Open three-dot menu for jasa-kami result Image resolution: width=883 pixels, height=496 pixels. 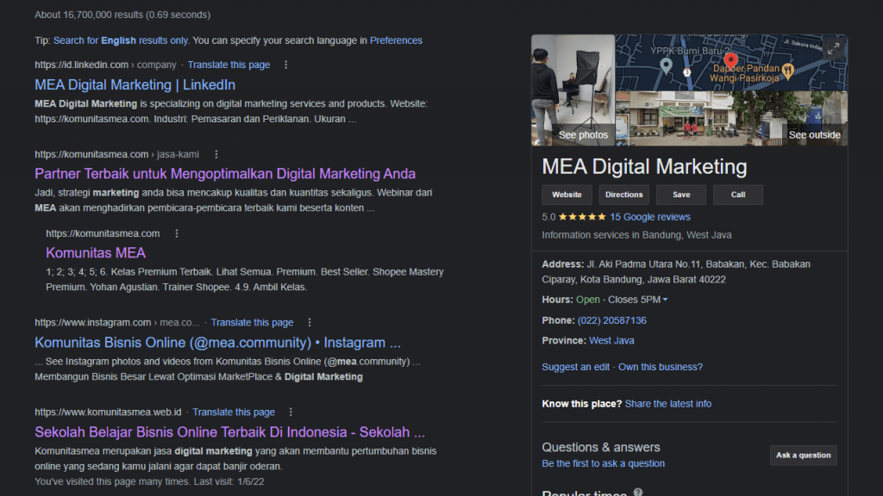(216, 154)
